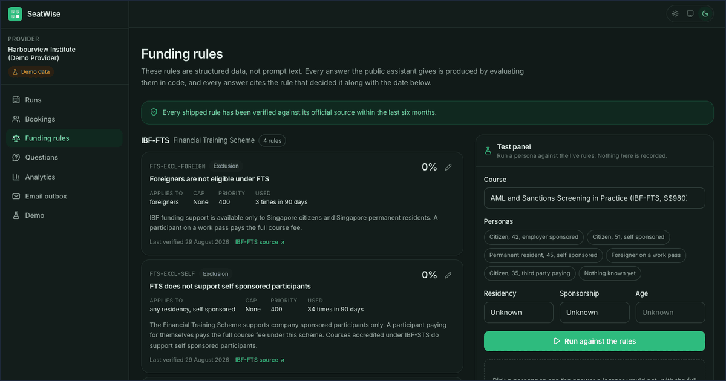Switch to light theme sun icon
Viewport: 726px width, 381px height.
point(675,13)
